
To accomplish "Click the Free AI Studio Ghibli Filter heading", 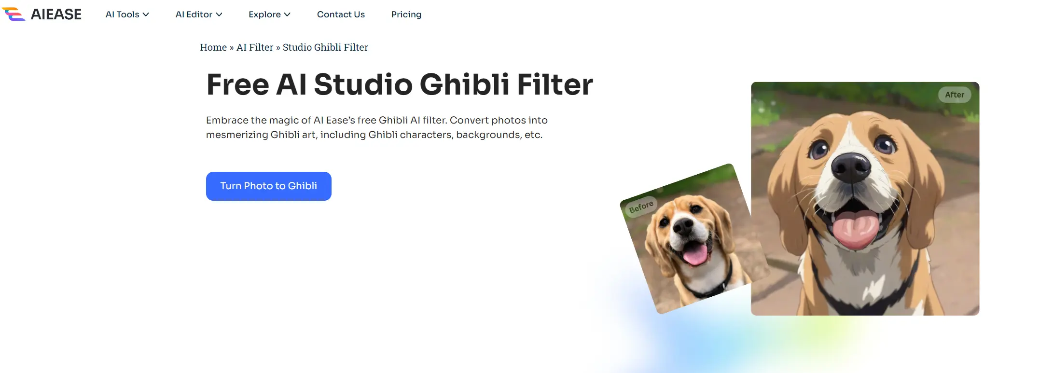I will click(400, 84).
